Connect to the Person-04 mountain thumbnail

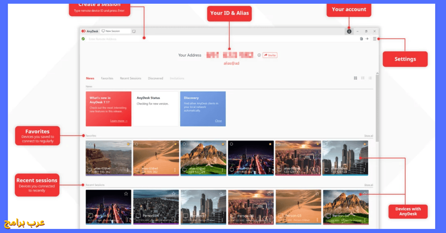coord(346,207)
